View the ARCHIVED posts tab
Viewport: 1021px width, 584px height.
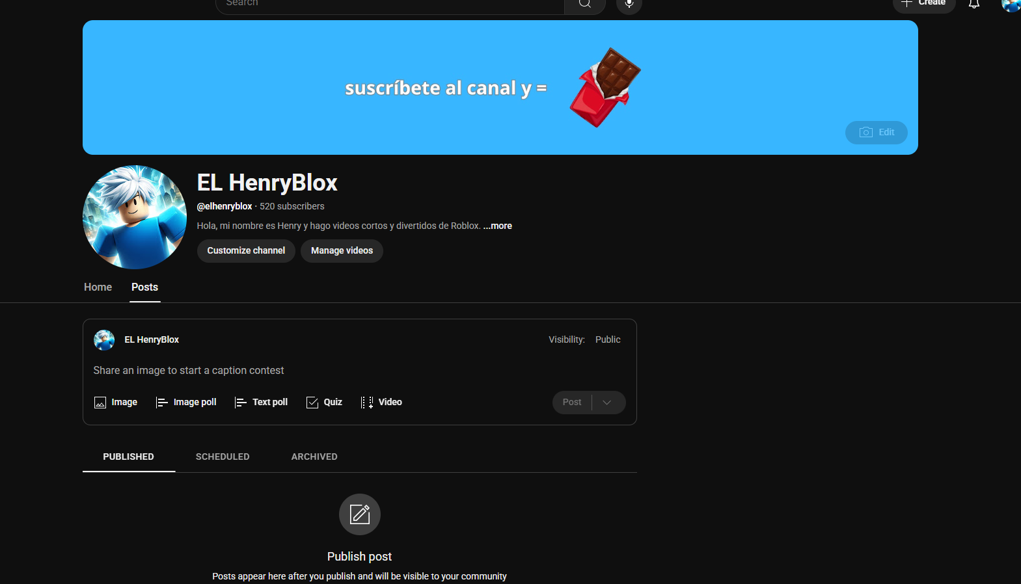[x=314, y=457]
